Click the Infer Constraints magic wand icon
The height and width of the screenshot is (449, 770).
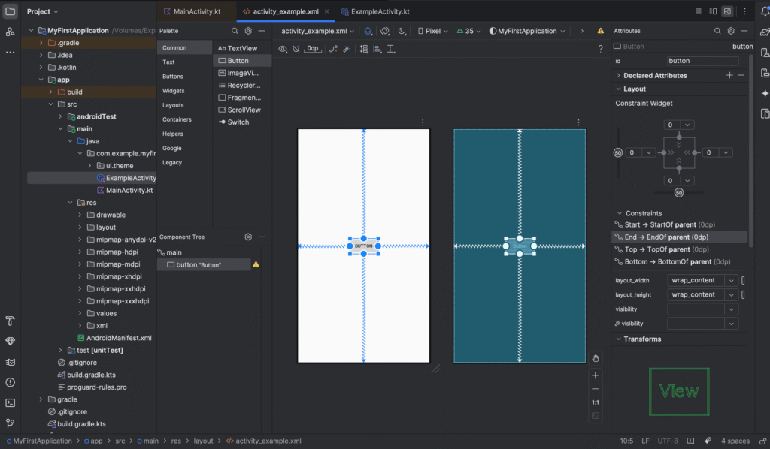click(x=347, y=49)
